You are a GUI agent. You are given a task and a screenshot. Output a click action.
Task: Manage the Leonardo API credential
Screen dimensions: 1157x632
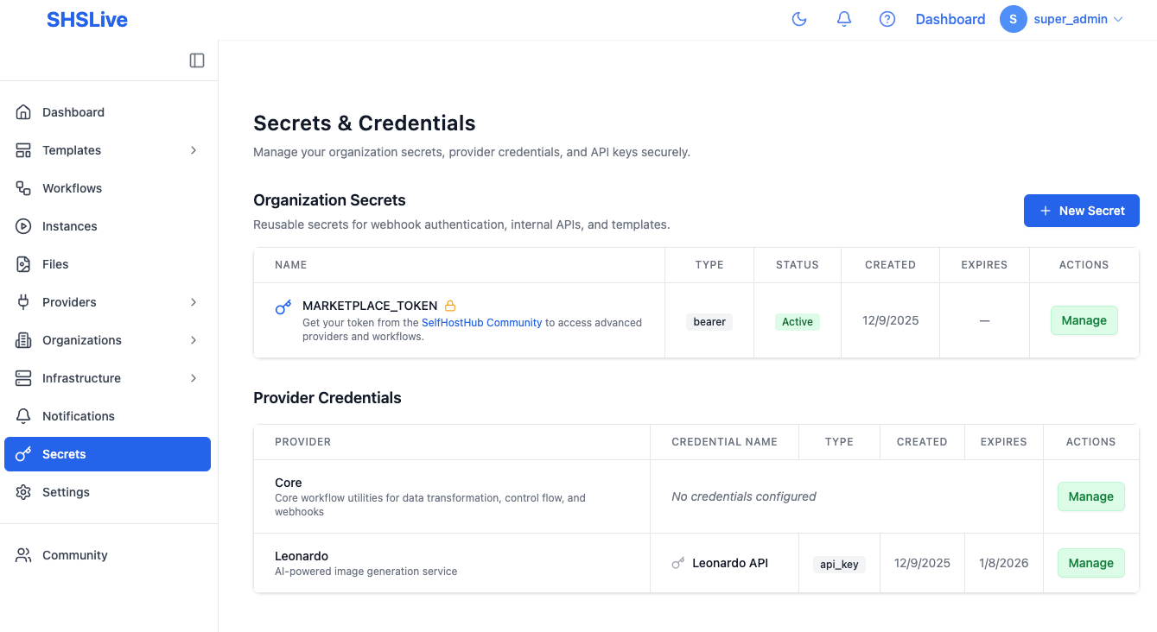point(1090,562)
